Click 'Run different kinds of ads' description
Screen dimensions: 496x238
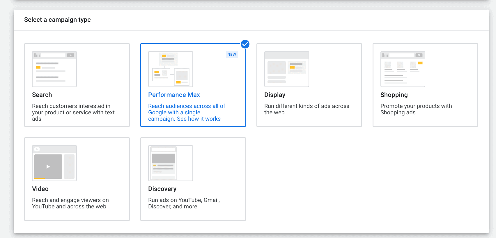307,109
